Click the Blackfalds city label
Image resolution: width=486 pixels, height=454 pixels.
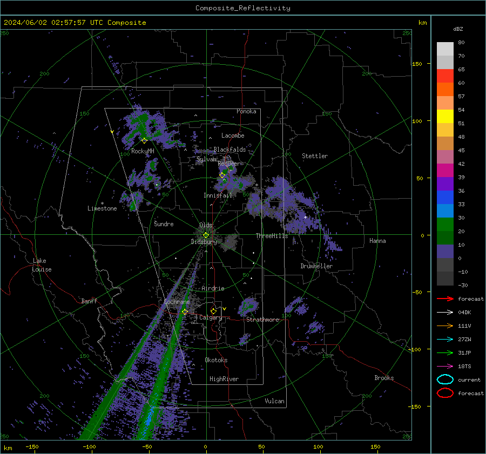230,150
